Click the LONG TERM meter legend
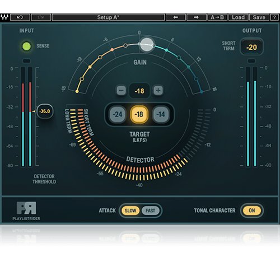The width and height of the screenshot is (280, 280). pos(68,121)
